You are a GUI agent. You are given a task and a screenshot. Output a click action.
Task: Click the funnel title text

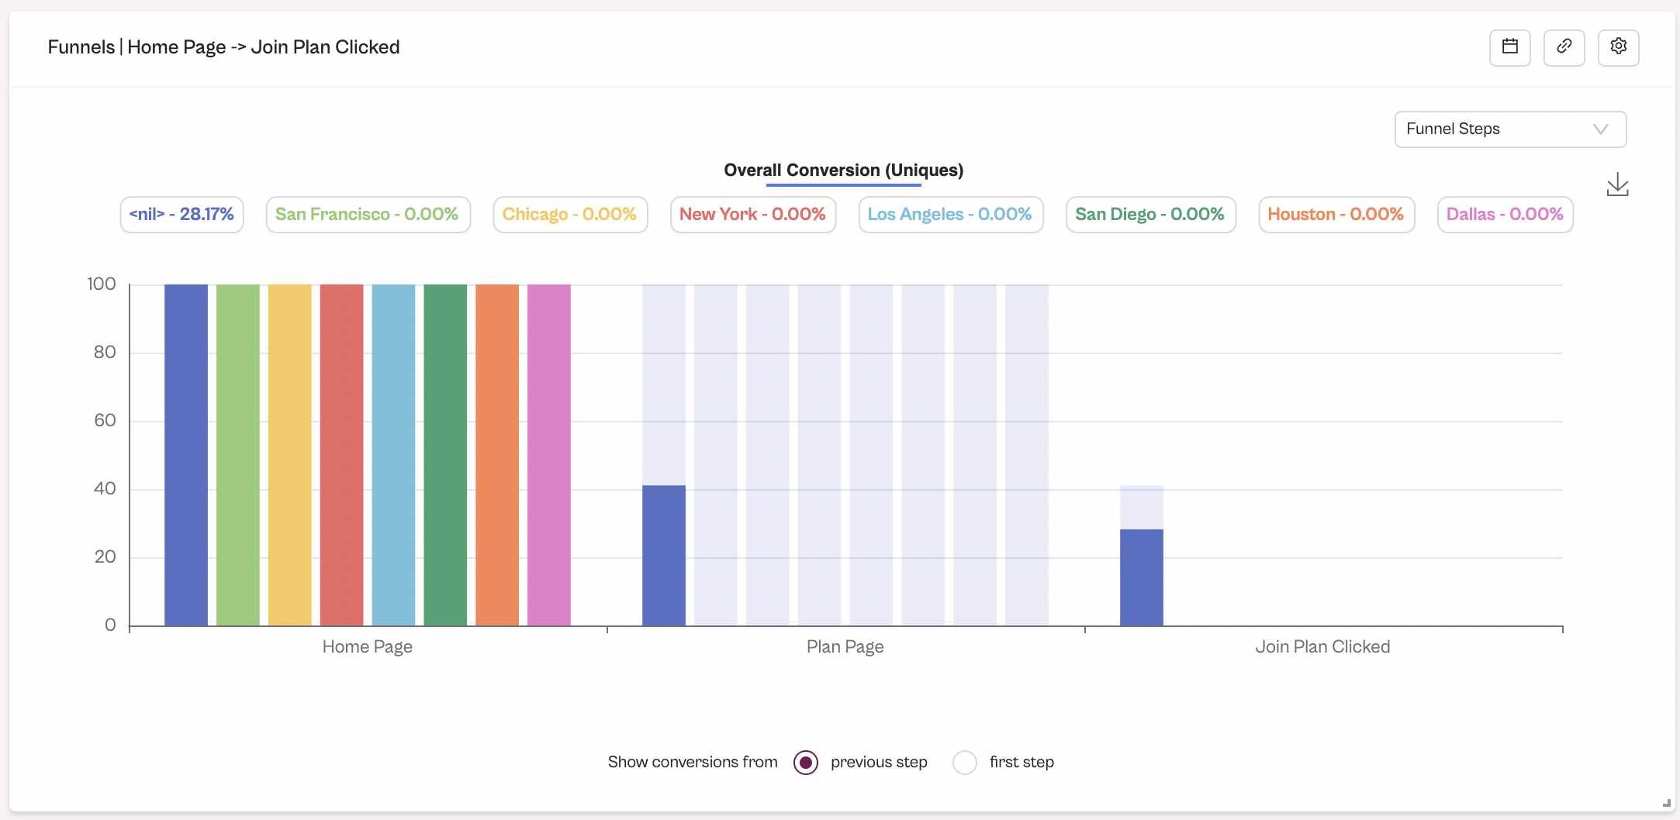[x=224, y=47]
